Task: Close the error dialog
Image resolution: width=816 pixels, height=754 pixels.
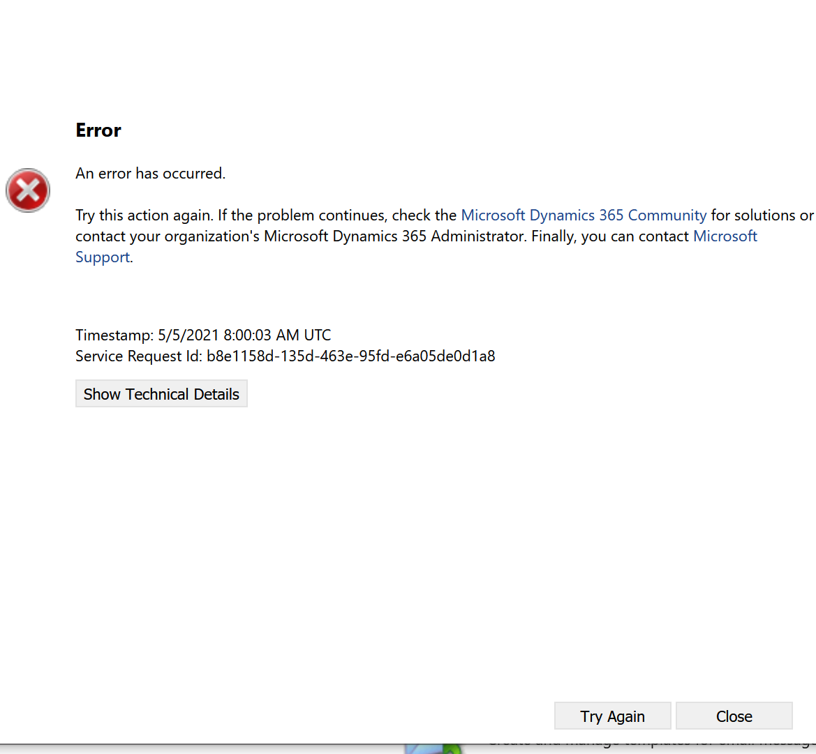Action: (x=734, y=716)
